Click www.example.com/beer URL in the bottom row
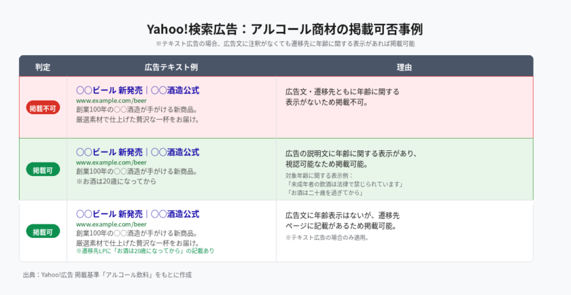The height and width of the screenshot is (295, 571). click(111, 224)
